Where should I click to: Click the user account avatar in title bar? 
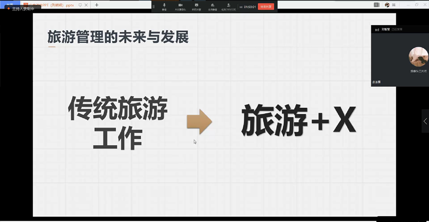388,5
